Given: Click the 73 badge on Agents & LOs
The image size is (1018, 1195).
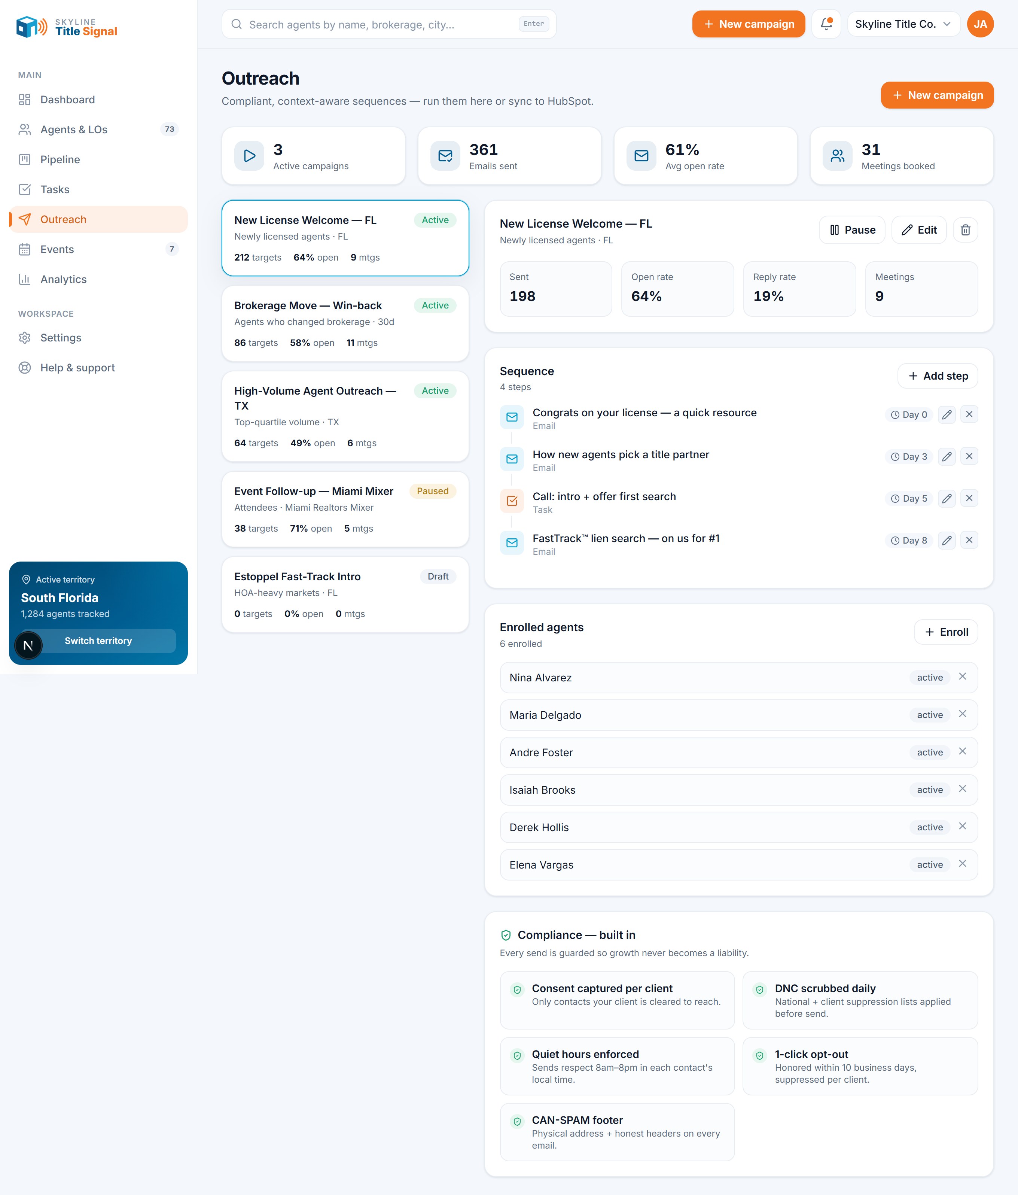Looking at the screenshot, I should 170,130.
